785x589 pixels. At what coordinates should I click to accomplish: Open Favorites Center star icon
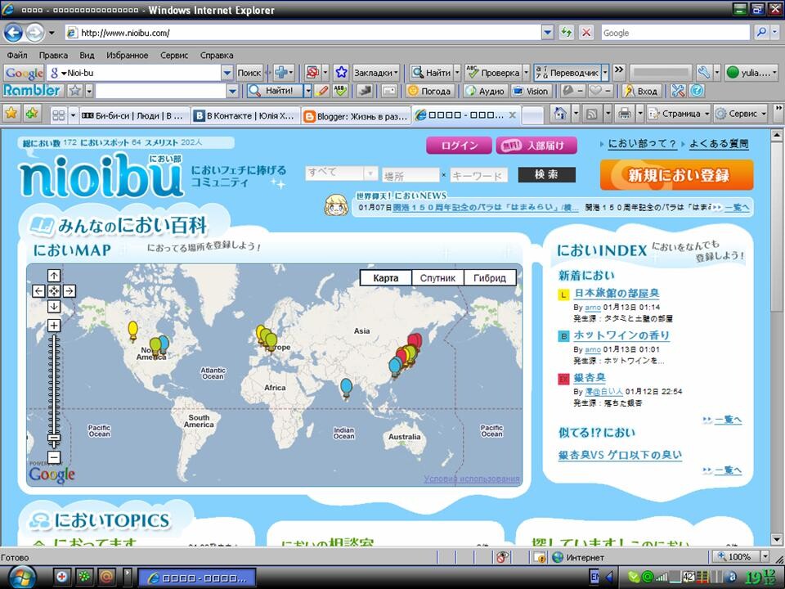point(11,114)
